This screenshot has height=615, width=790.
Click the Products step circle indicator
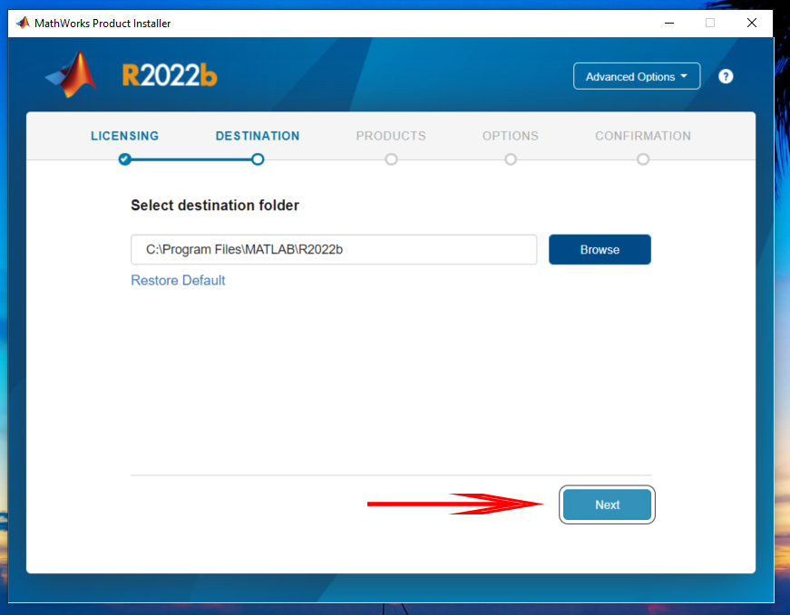click(391, 159)
